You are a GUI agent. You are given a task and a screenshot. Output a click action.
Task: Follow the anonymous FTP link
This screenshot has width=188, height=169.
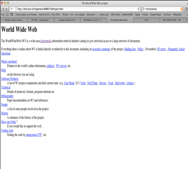coord(34,135)
